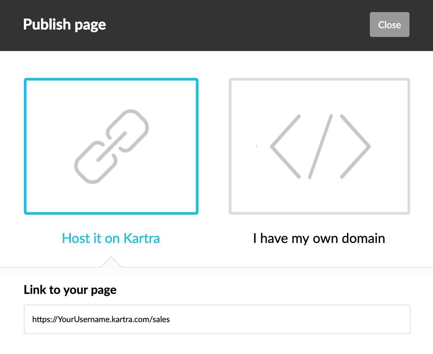The width and height of the screenshot is (433, 354).
Task: Click the word "sales" in the URL
Action: point(161,319)
